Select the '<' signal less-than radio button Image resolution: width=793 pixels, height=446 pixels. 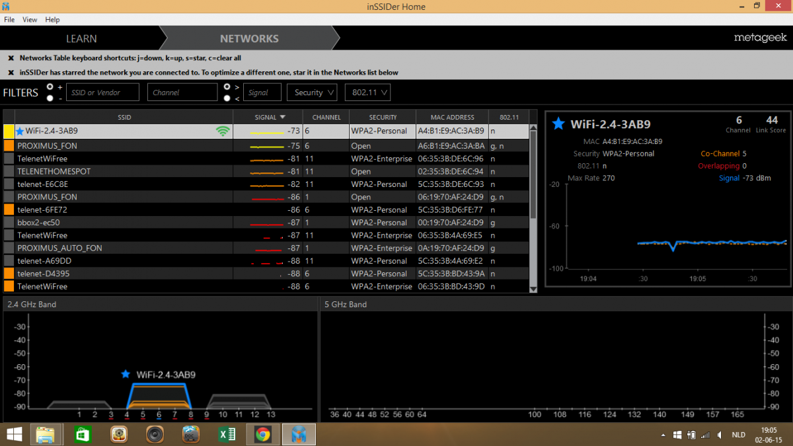[227, 98]
